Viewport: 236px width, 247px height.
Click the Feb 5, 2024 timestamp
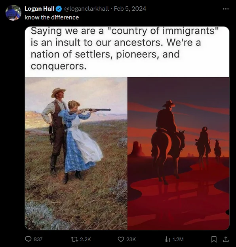pyautogui.click(x=130, y=9)
